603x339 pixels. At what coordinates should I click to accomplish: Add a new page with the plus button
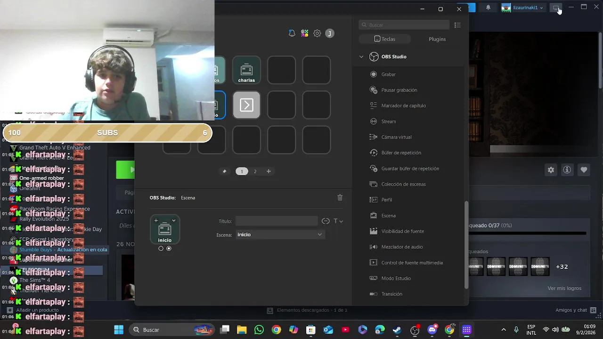(269, 171)
